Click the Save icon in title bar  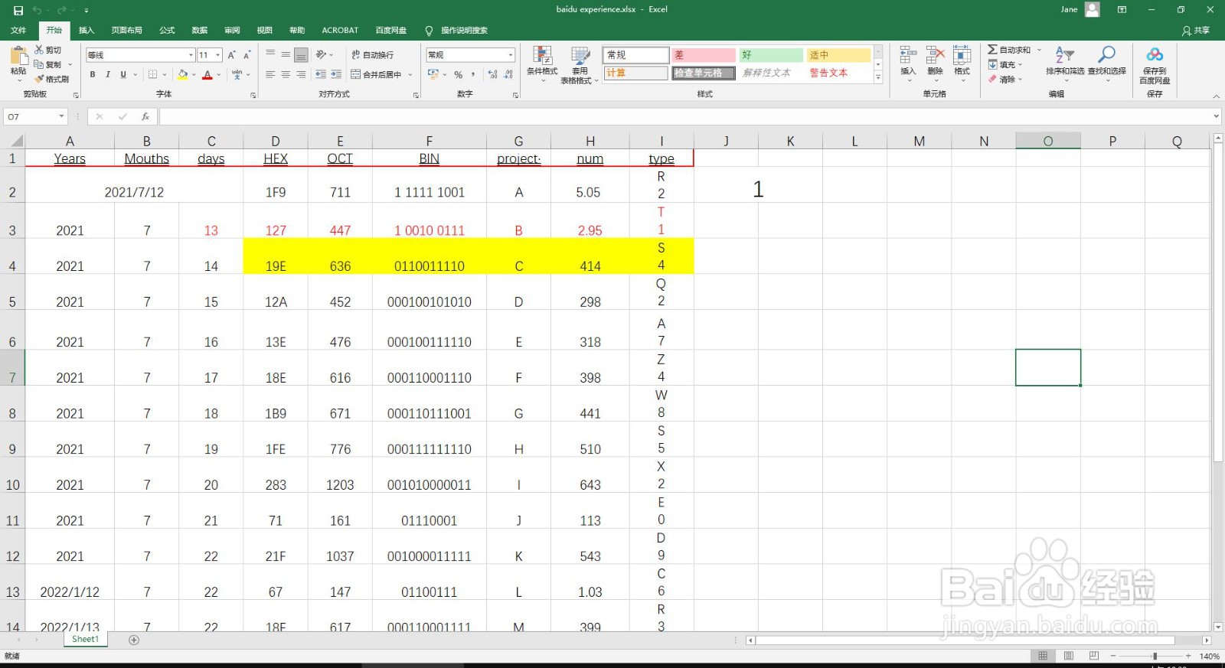click(x=18, y=10)
